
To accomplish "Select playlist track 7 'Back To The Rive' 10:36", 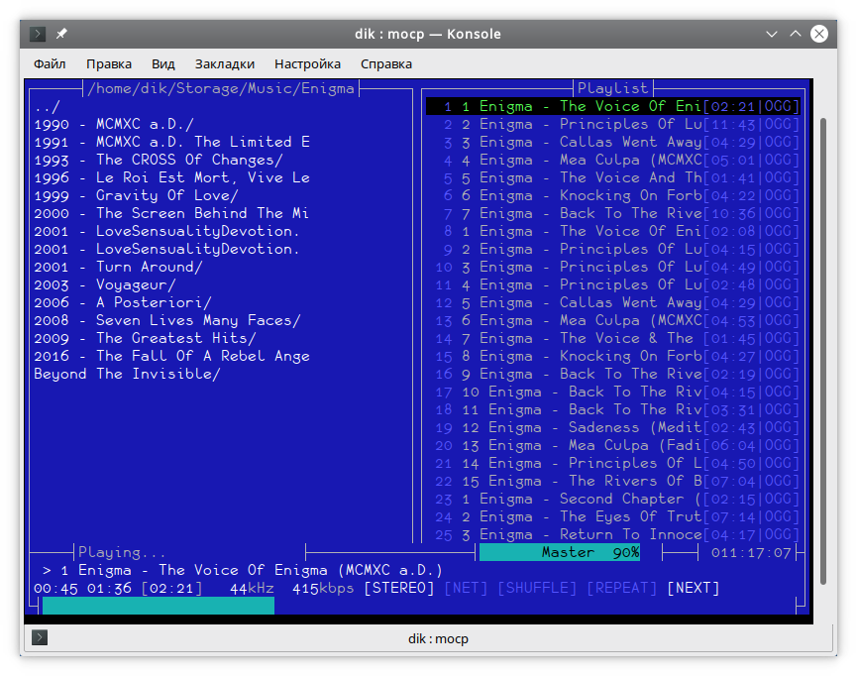I will point(612,213).
